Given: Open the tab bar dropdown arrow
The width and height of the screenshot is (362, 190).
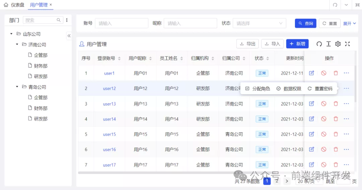Looking at the screenshot, I should coord(346,5).
